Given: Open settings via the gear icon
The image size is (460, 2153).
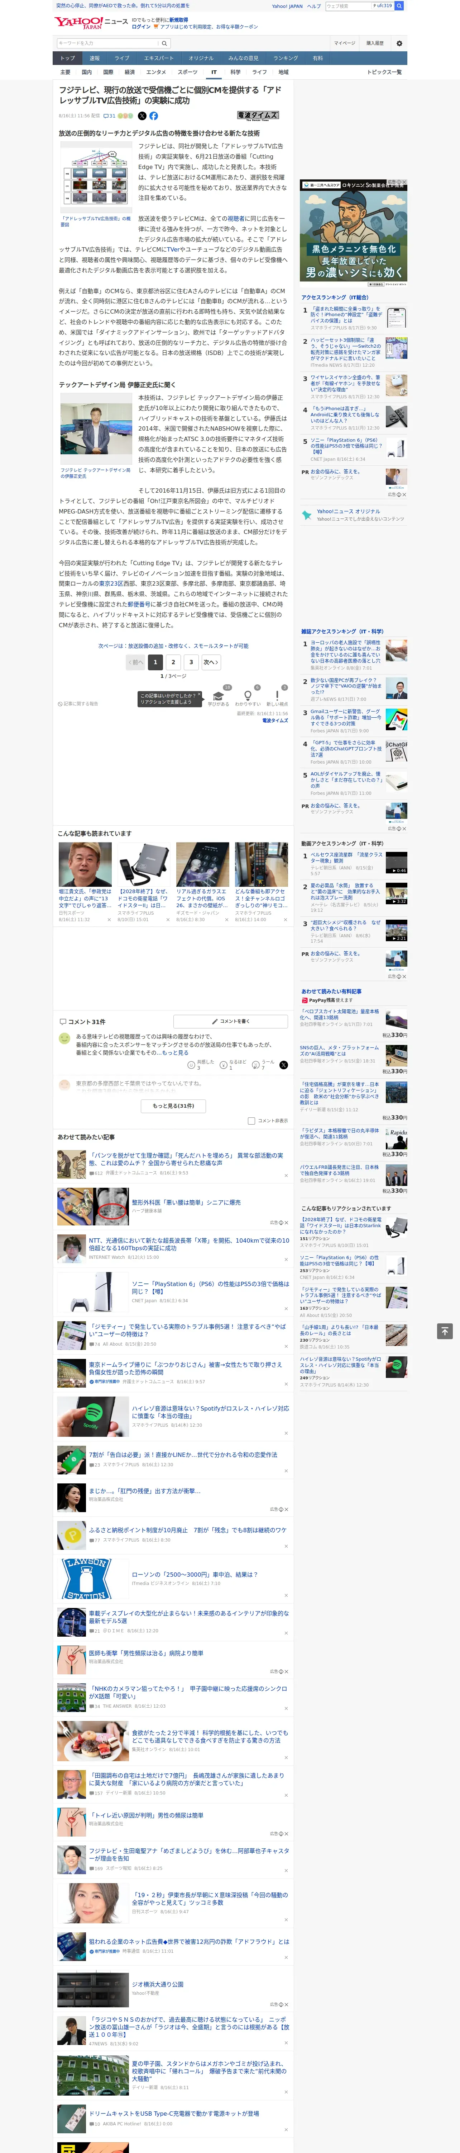Looking at the screenshot, I should pos(399,43).
